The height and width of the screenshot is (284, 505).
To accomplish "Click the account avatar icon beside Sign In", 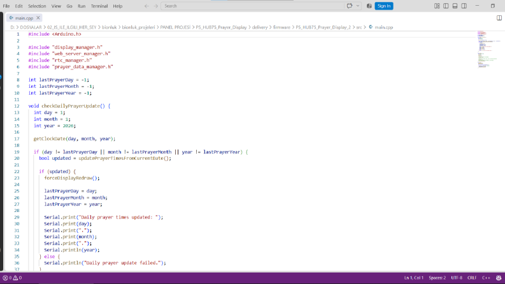I will pos(369,6).
